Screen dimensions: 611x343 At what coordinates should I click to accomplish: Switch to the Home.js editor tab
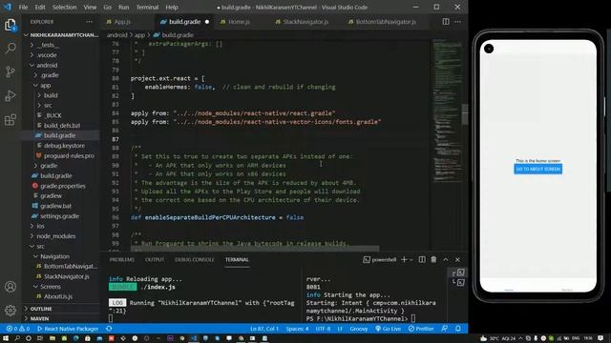point(239,22)
